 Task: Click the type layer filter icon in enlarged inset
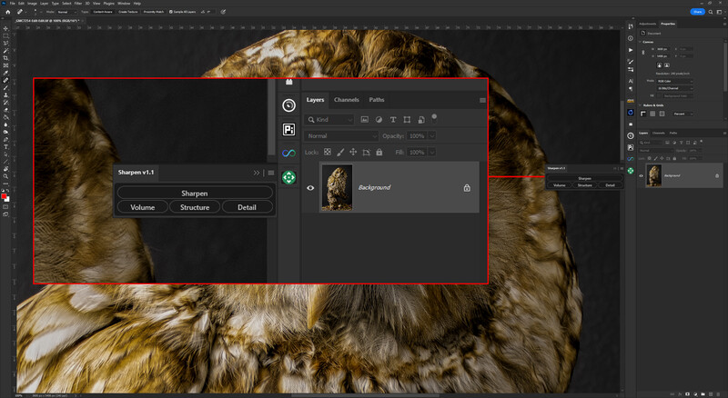click(x=393, y=120)
